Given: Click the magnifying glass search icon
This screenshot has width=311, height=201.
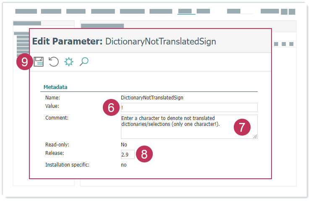Looking at the screenshot, I should (84, 62).
